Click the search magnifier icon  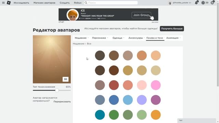pos(86,3)
